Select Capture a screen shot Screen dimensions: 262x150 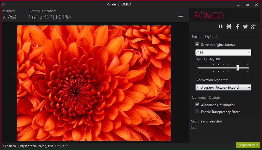(206, 121)
